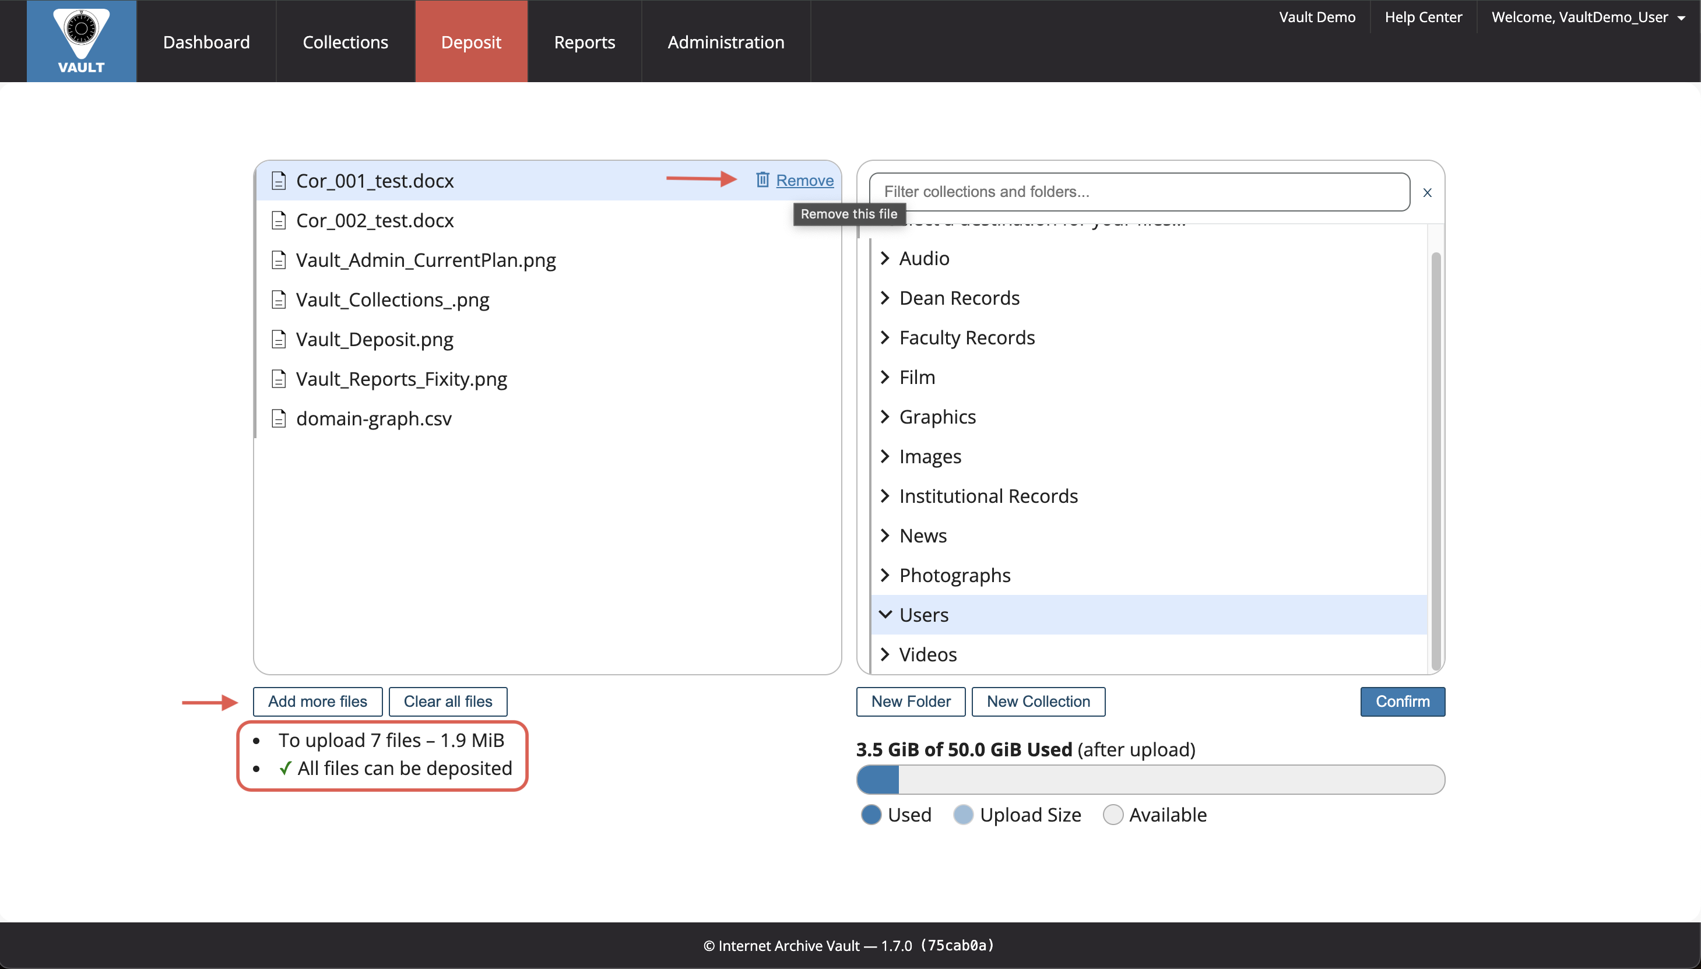1701x969 pixels.
Task: Click the Vault logo icon
Action: (x=81, y=41)
